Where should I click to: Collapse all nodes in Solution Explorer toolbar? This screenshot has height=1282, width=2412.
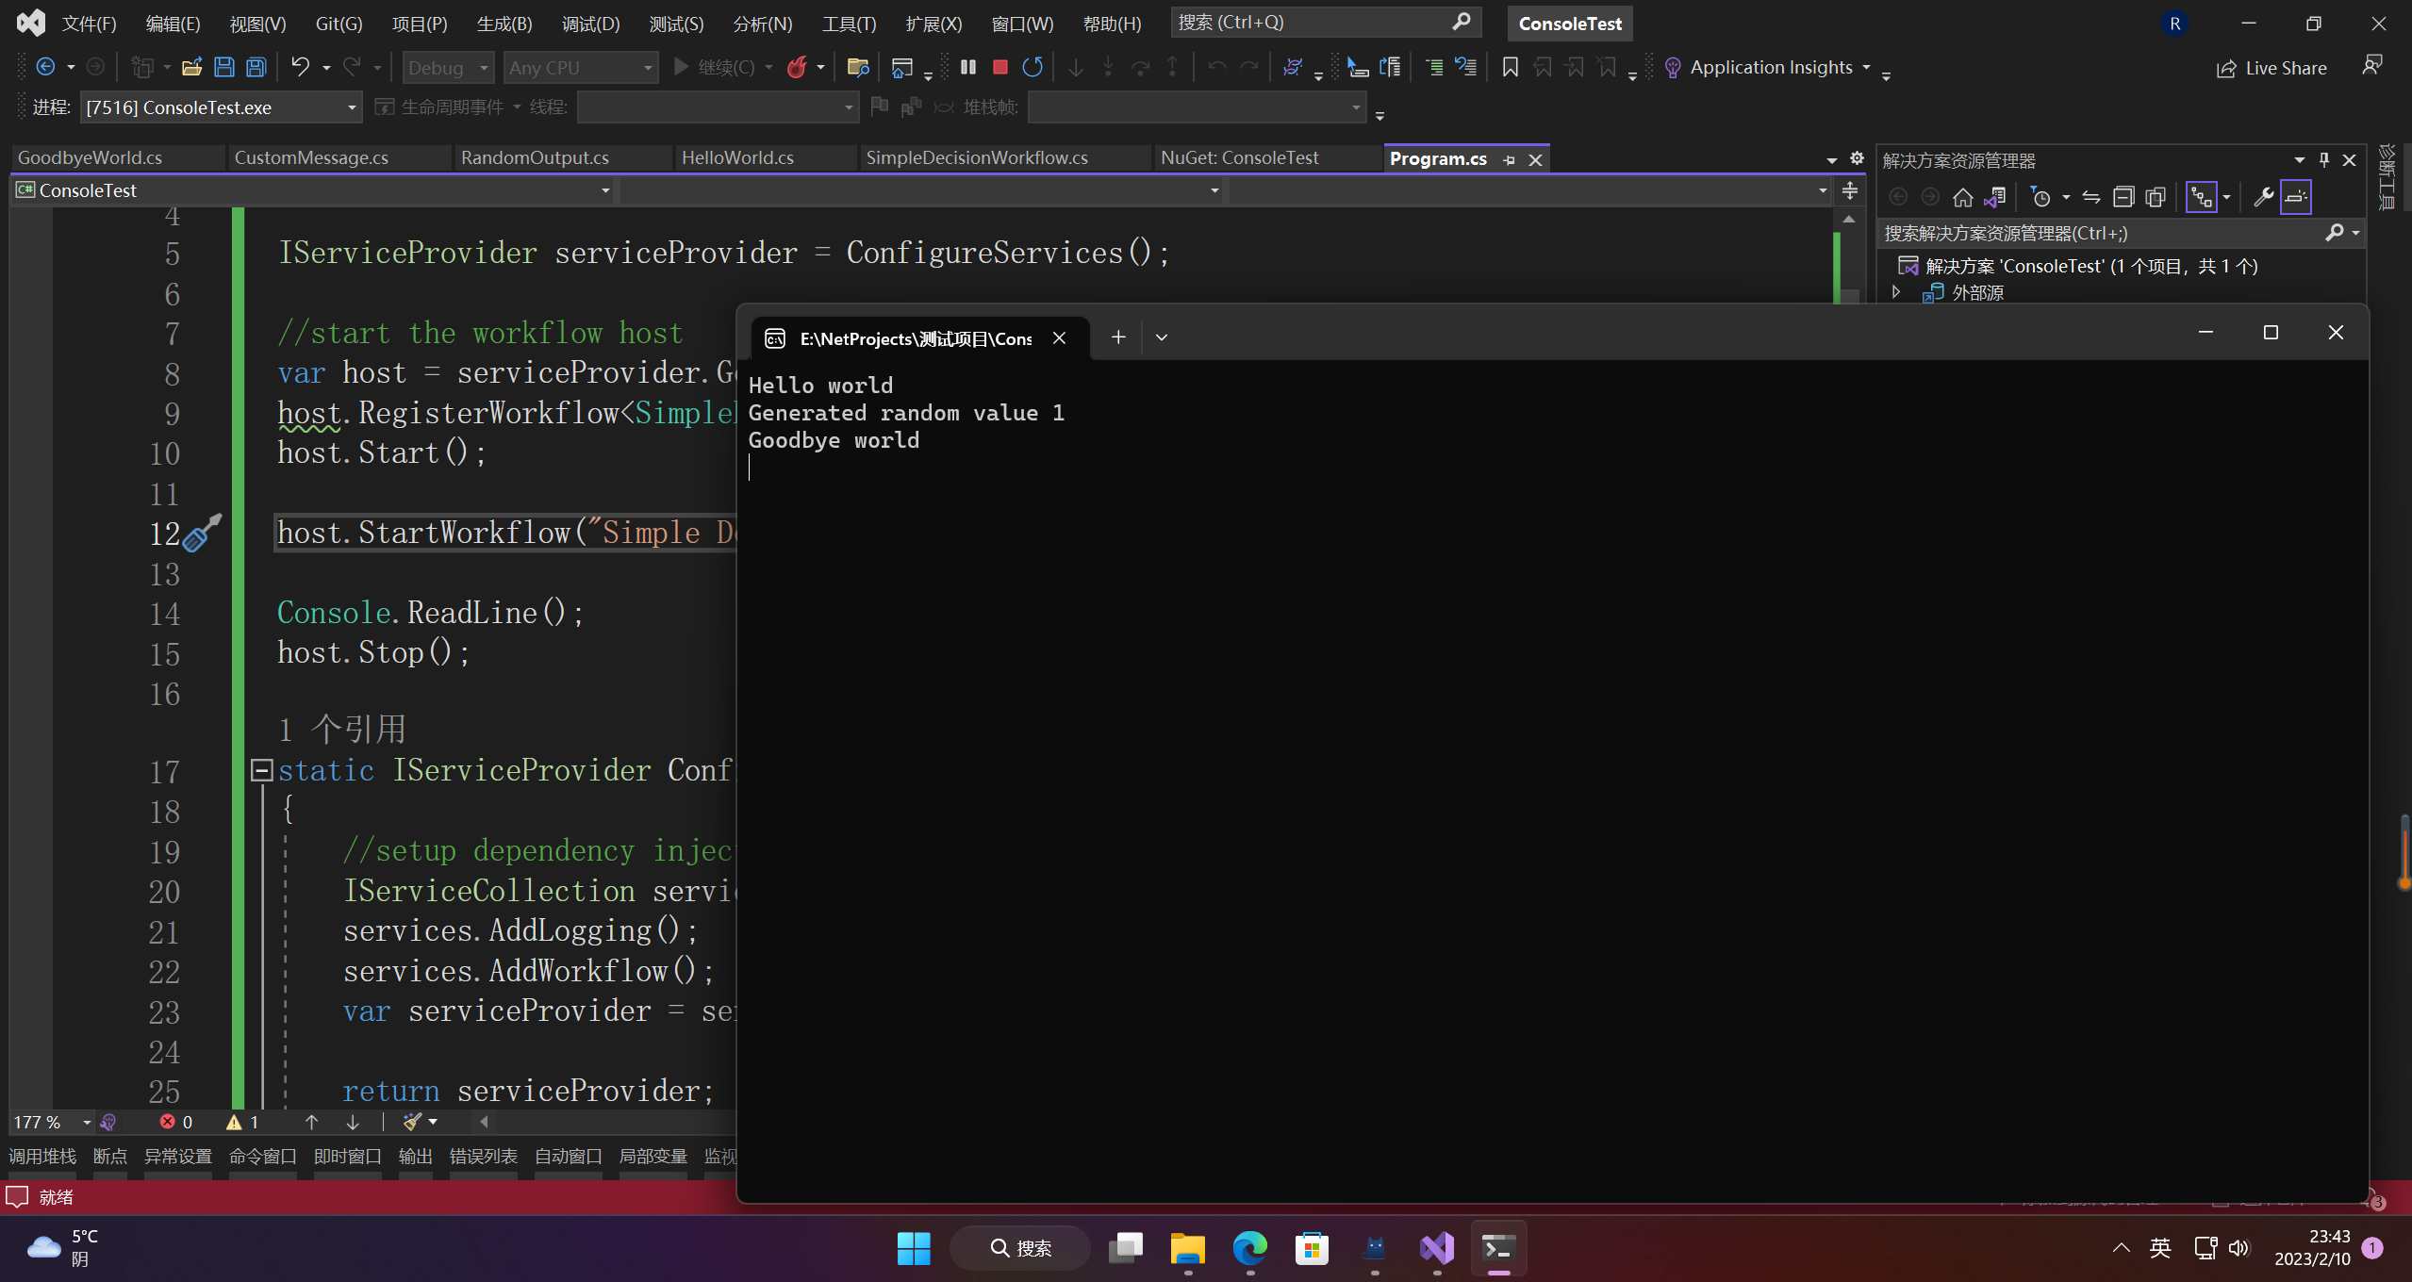pyautogui.click(x=2123, y=197)
